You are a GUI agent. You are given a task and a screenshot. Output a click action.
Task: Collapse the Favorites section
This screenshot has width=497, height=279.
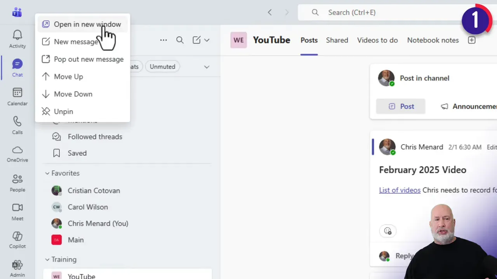47,173
